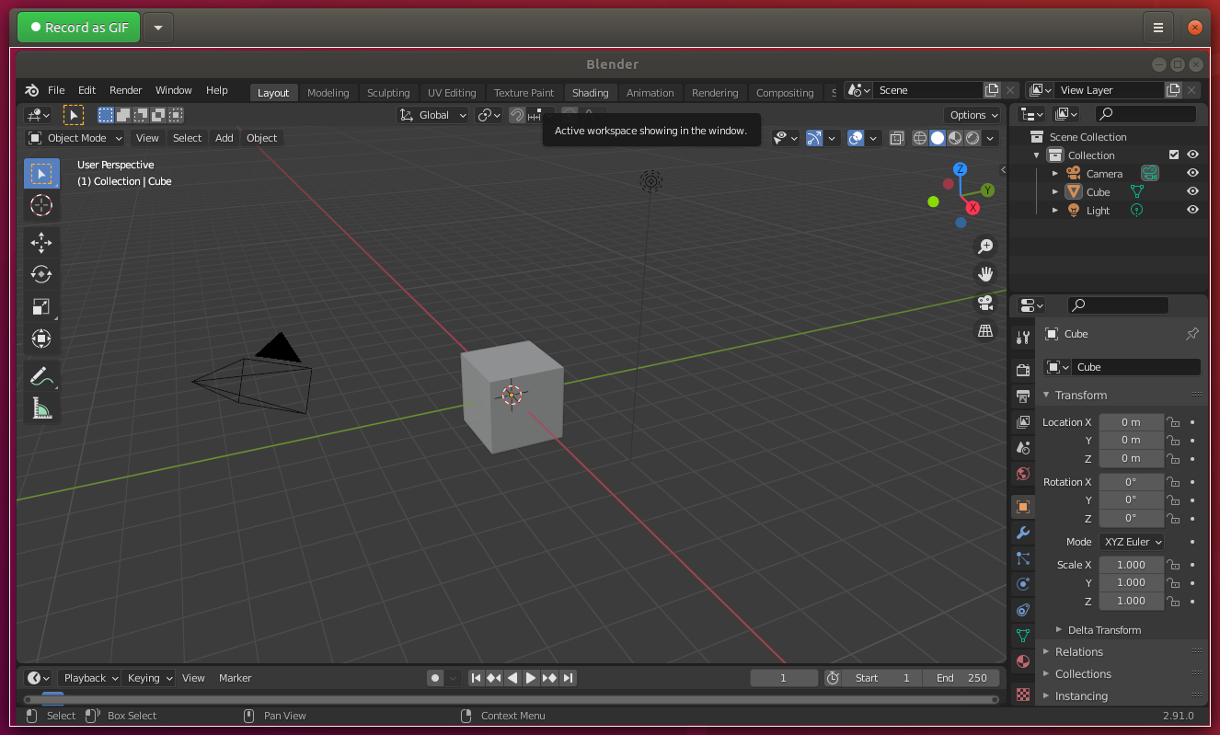Screen dimensions: 1220x735
Task: Collapse the Transform panel
Action: pos(1080,395)
